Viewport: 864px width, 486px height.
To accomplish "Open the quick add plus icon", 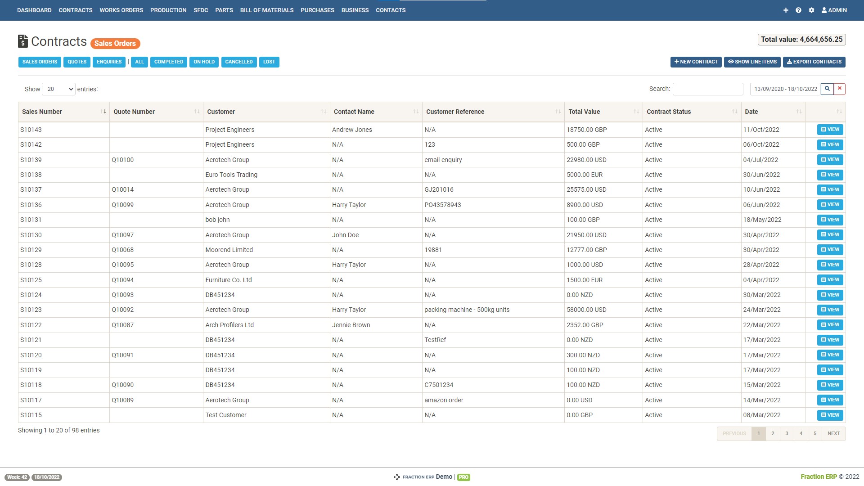I will coord(786,10).
